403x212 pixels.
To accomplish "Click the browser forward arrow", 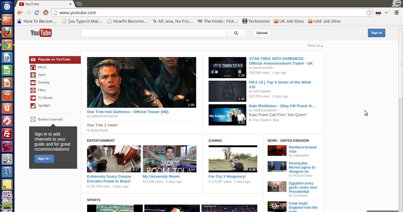I will click(29, 13).
